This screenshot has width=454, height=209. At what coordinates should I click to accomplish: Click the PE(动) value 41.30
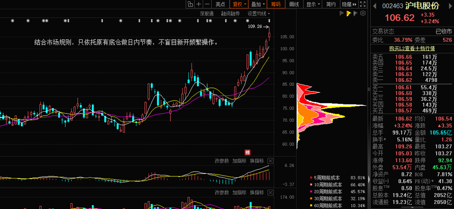click(445, 181)
